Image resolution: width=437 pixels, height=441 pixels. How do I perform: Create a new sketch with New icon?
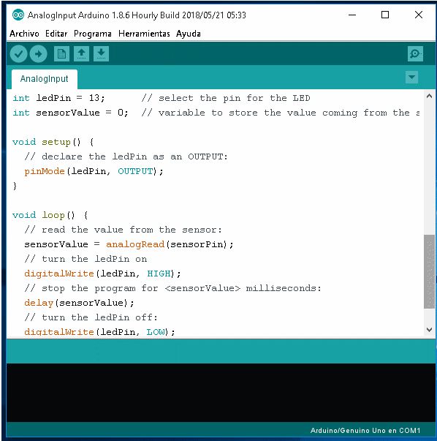click(61, 53)
